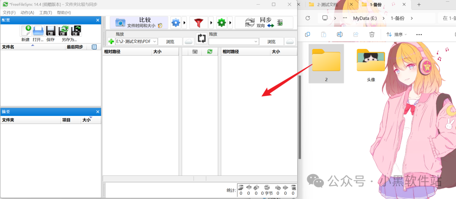Open 工具(T) menu
The image size is (456, 199).
(46, 13)
